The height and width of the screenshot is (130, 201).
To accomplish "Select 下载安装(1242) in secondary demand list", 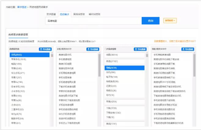I will 113,113.
